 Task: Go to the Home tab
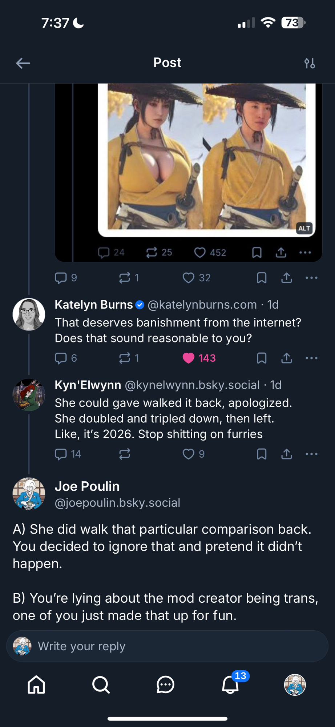pos(36,685)
